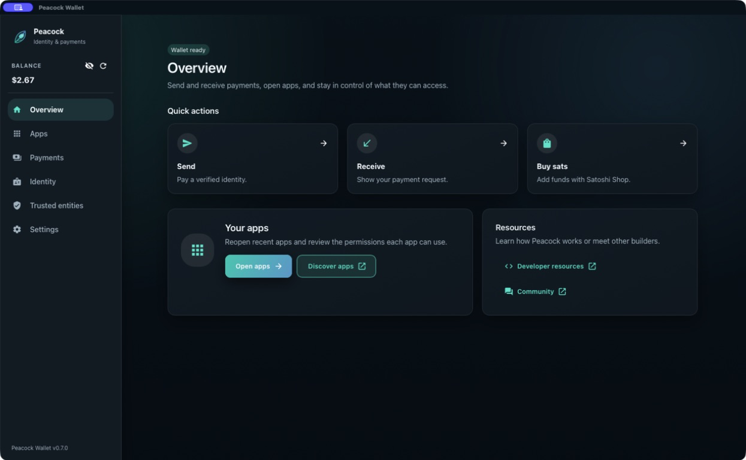Open the Developer resources link
This screenshot has width=746, height=460.
point(550,267)
